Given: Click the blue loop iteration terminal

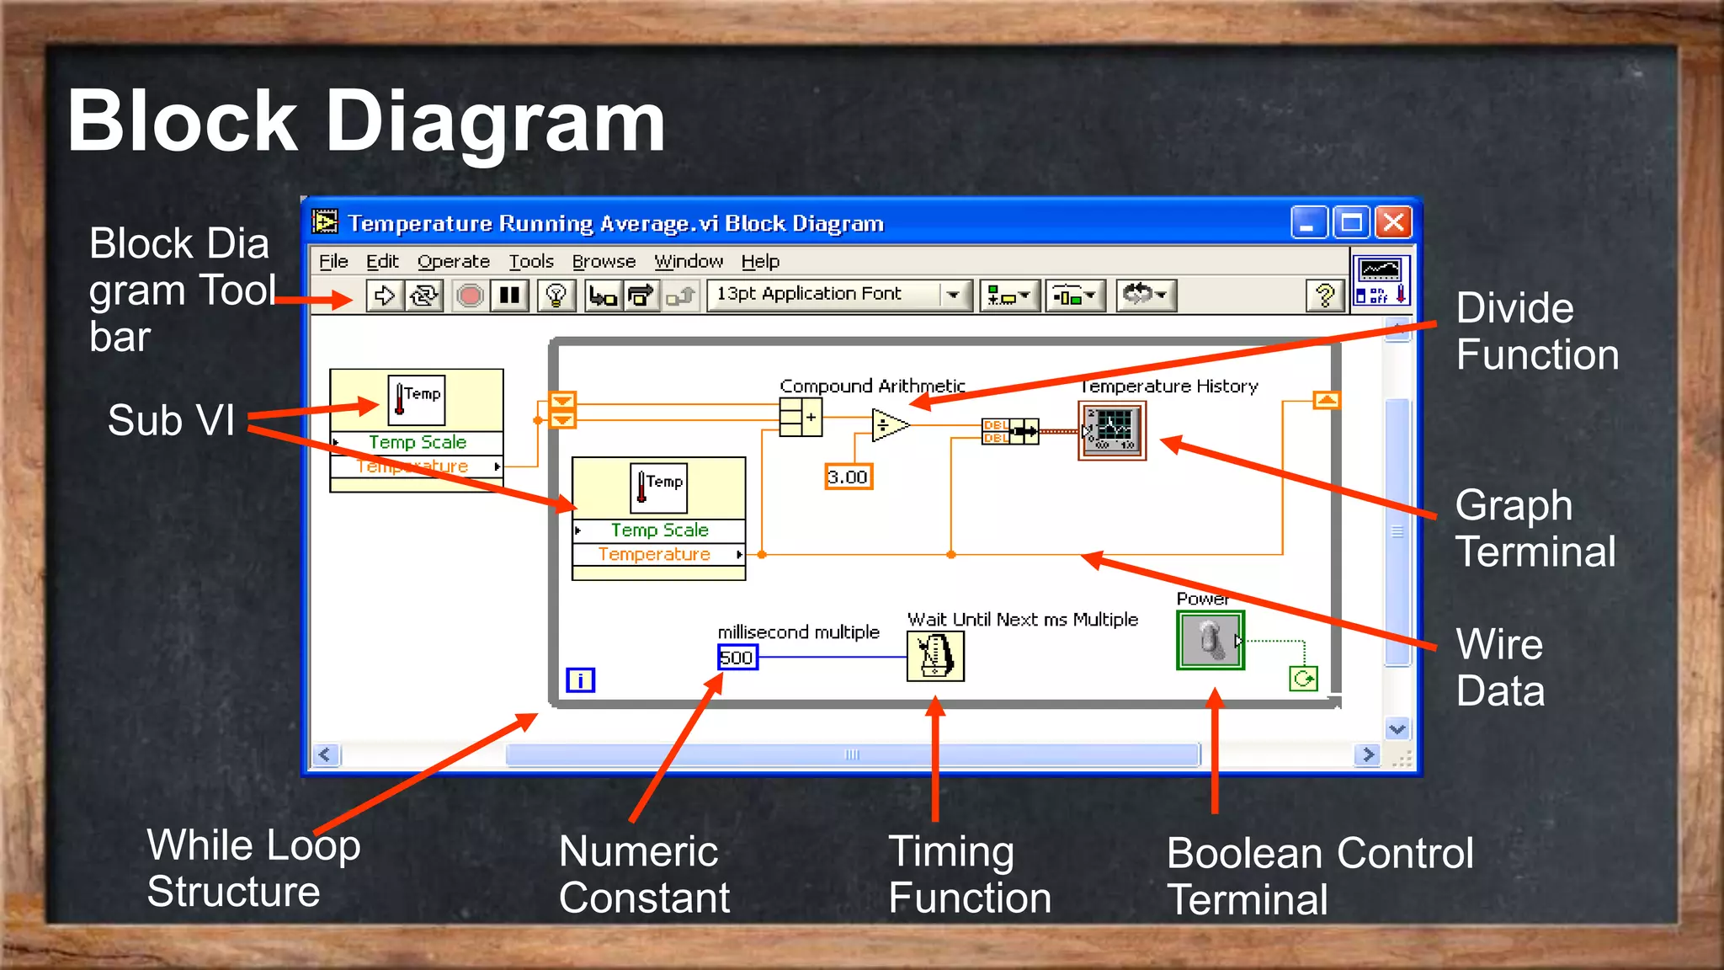Looking at the screenshot, I should (581, 680).
